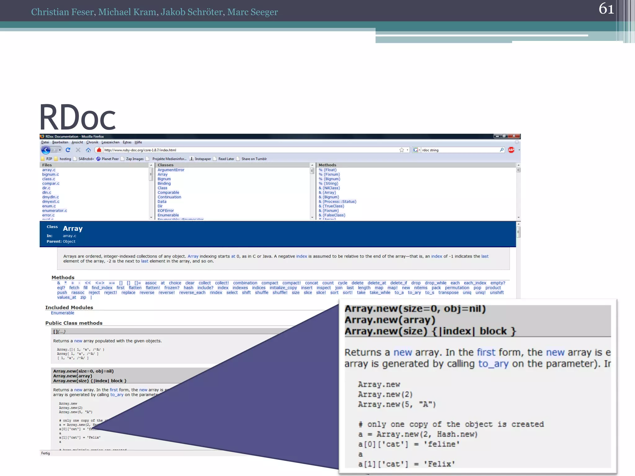
Task: Open the back/forward history dropdown arrow
Action: pyautogui.click(x=60, y=150)
